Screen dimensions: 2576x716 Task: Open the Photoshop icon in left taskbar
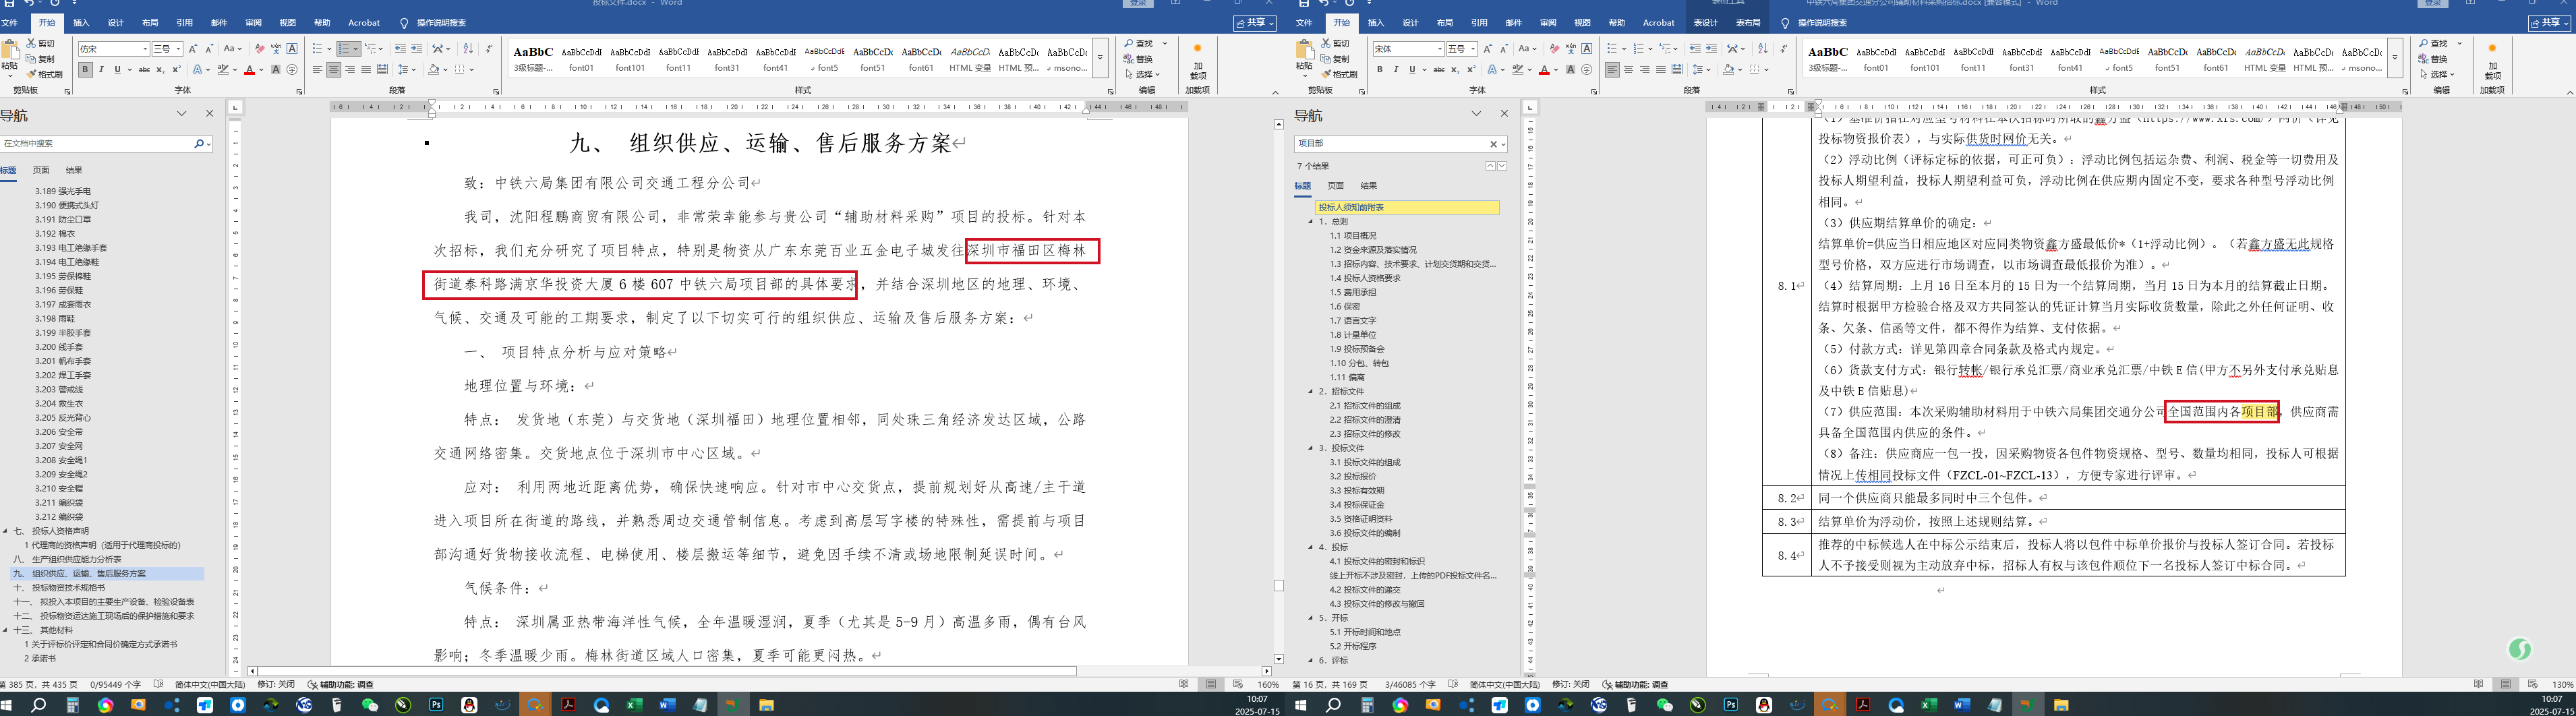tap(436, 705)
